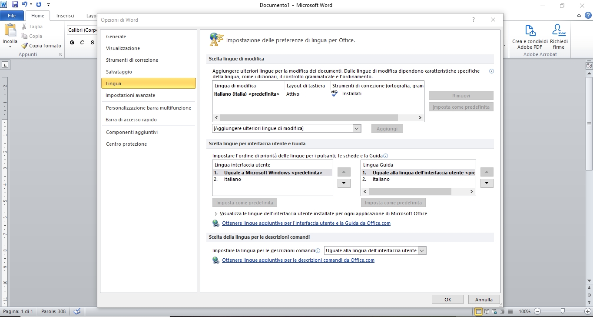
Task: Click the Taglia scissors icon
Action: pos(24,27)
